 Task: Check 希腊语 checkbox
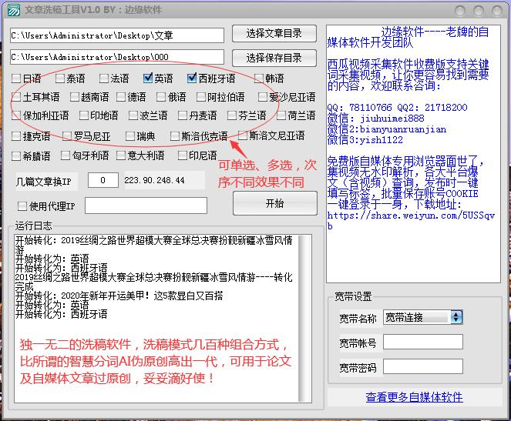pyautogui.click(x=16, y=156)
